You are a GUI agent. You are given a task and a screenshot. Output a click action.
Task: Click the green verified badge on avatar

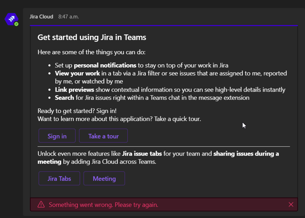[x=16, y=24]
